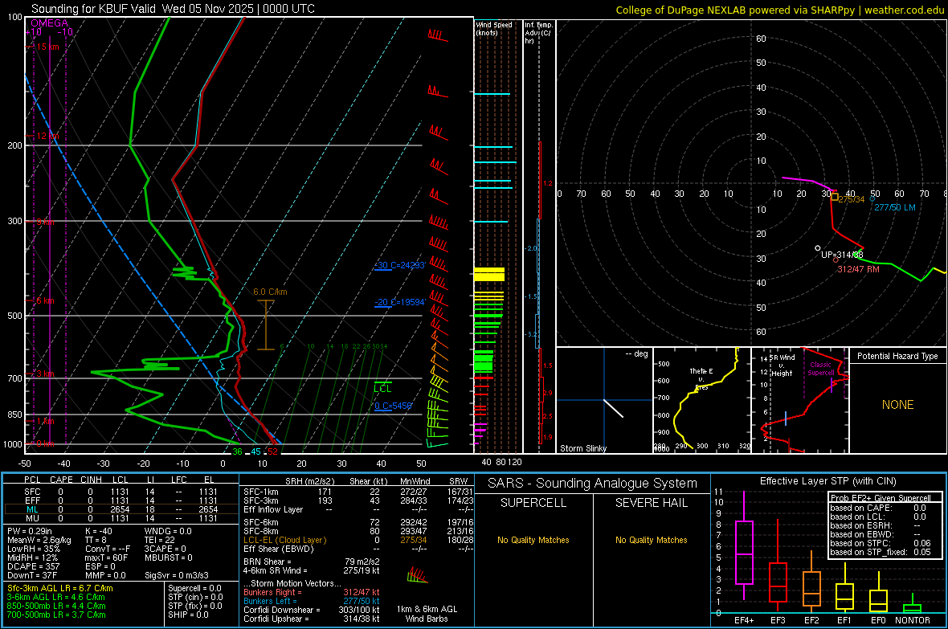Screen dimensions: 948x629
Task: Click the 312/47 RM label
Action: [858, 269]
